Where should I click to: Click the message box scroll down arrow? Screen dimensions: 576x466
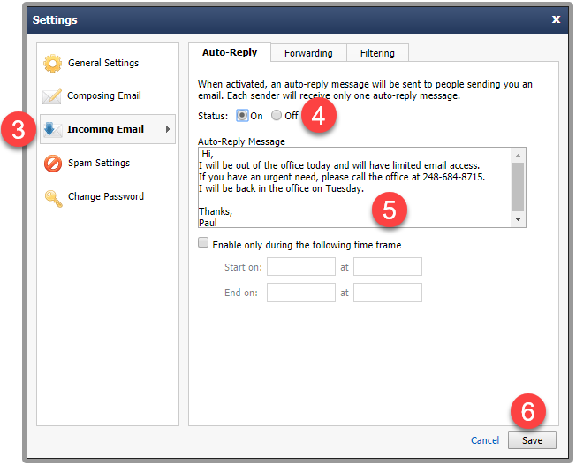coord(518,219)
